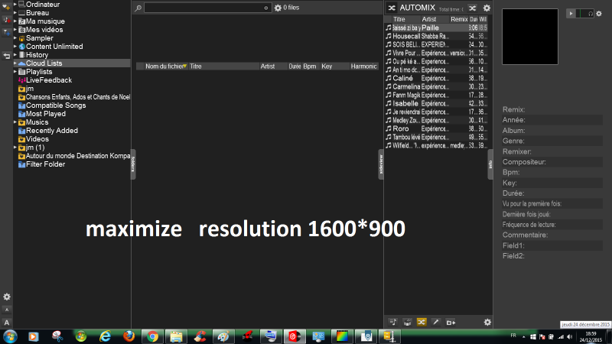Select the Cloud Lists folder
Screen dimensions: 612x344
(72, 63)
